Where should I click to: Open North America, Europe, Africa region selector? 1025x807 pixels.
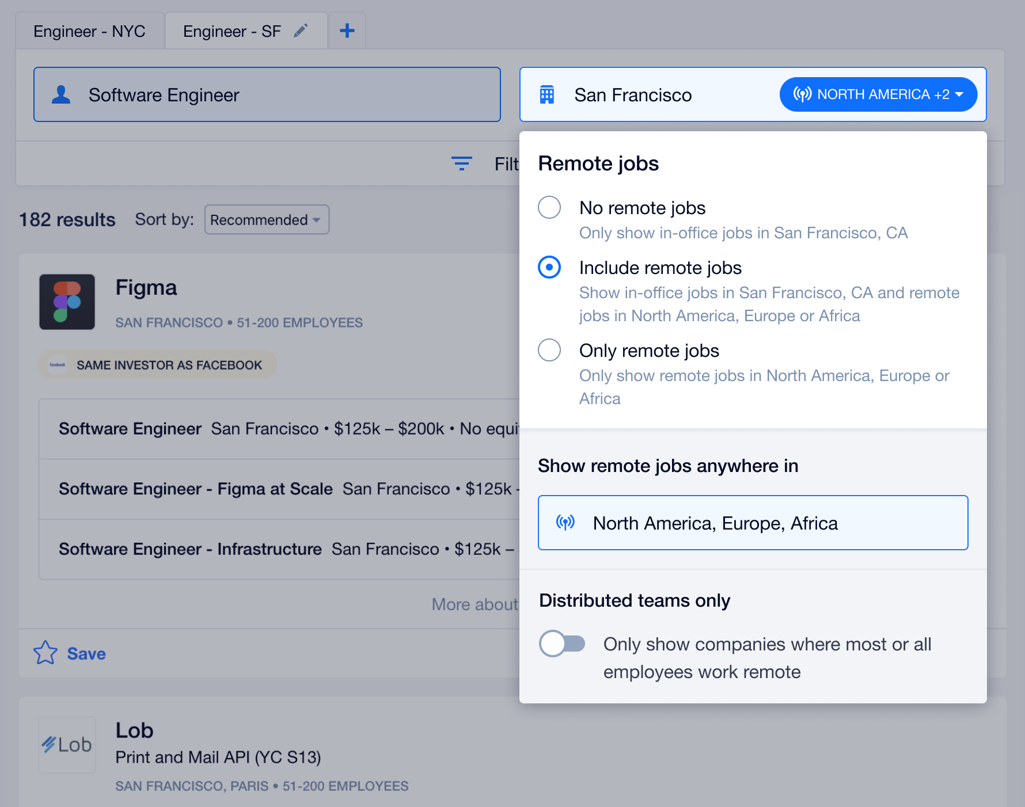click(x=753, y=523)
